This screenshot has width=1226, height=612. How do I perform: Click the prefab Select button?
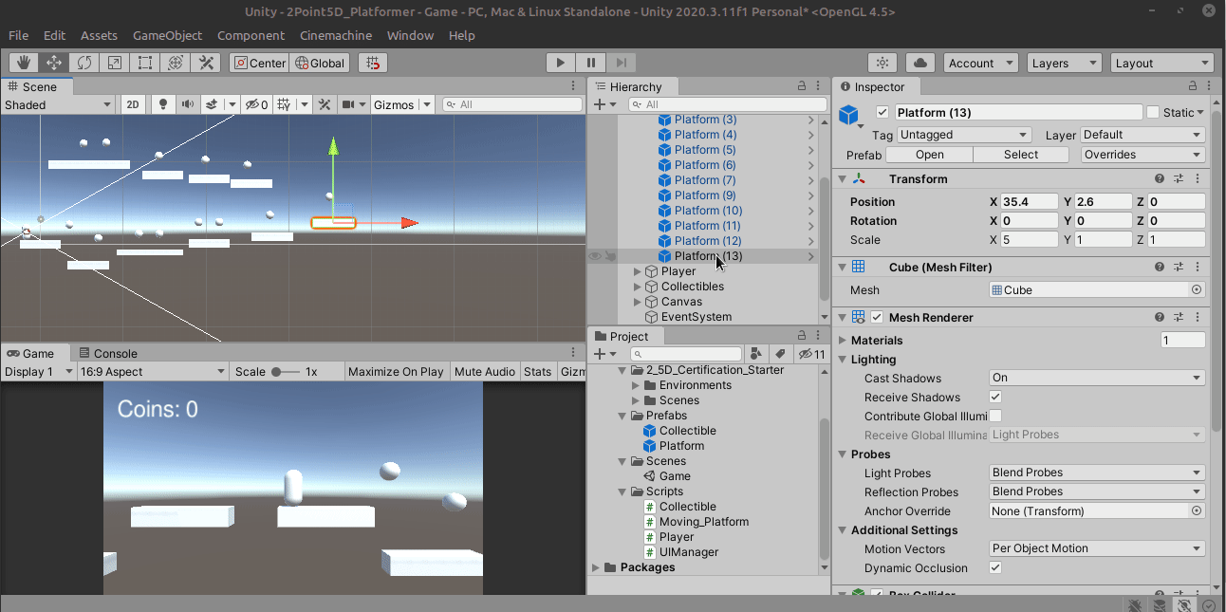tap(1021, 155)
